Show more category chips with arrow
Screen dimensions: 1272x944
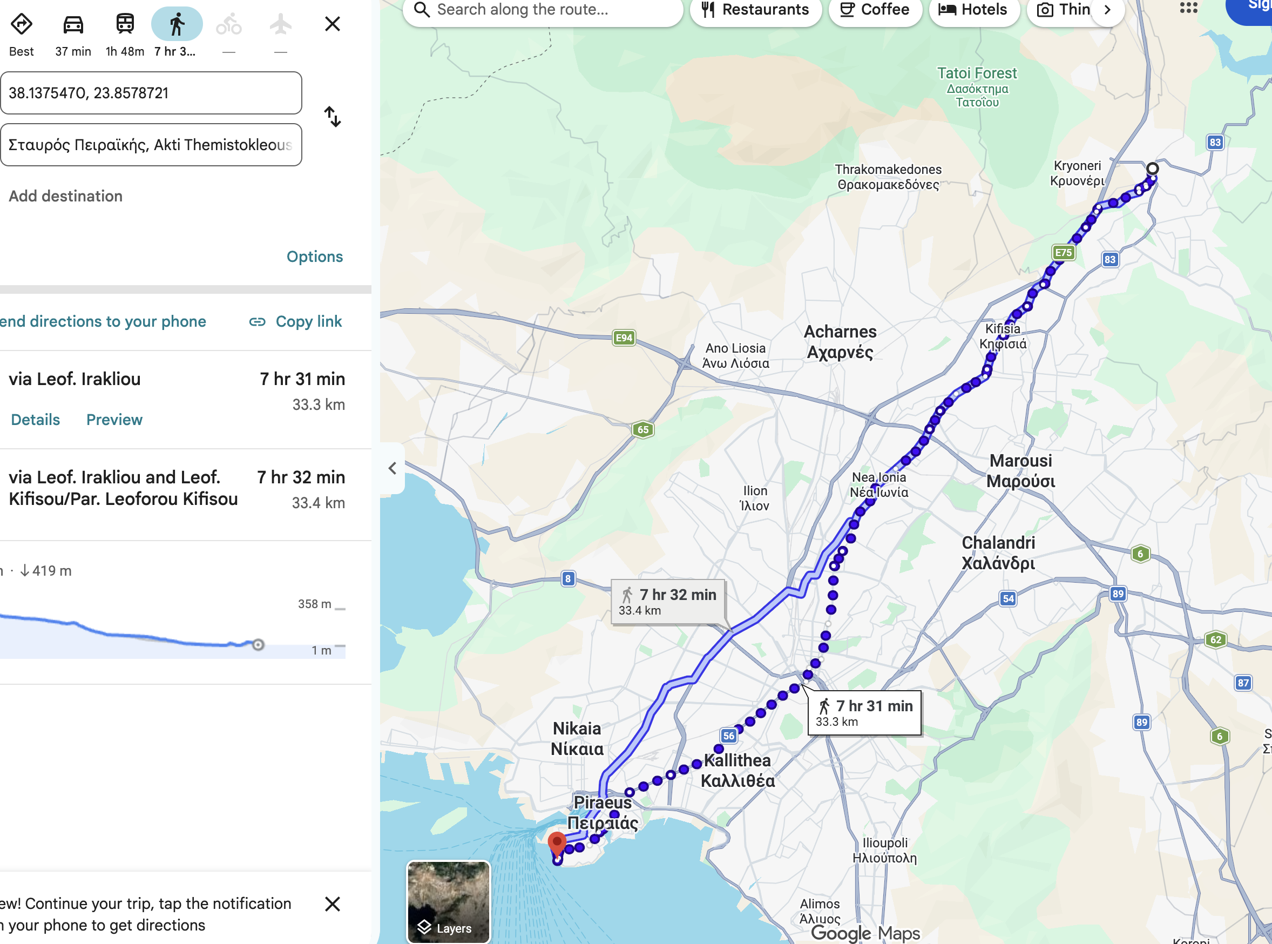coord(1107,10)
